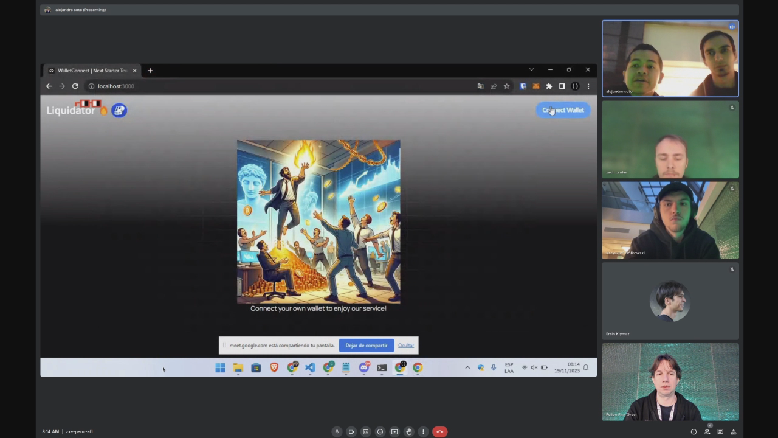
Task: Click the Meet present now button
Action: (x=394, y=432)
